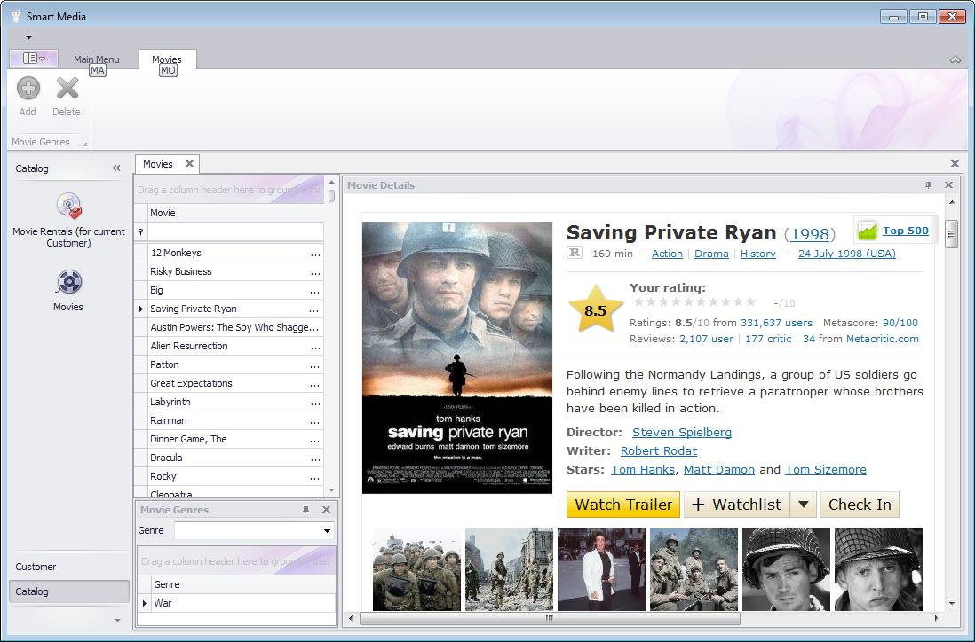The height and width of the screenshot is (642, 975).
Task: Pin the Movie Details panel
Action: tap(928, 185)
